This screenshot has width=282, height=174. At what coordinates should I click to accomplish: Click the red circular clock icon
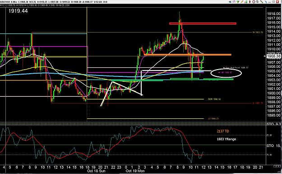(254, 2)
